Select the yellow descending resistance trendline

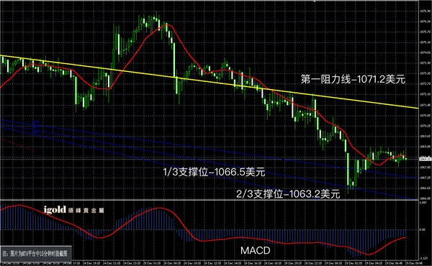tap(210, 82)
